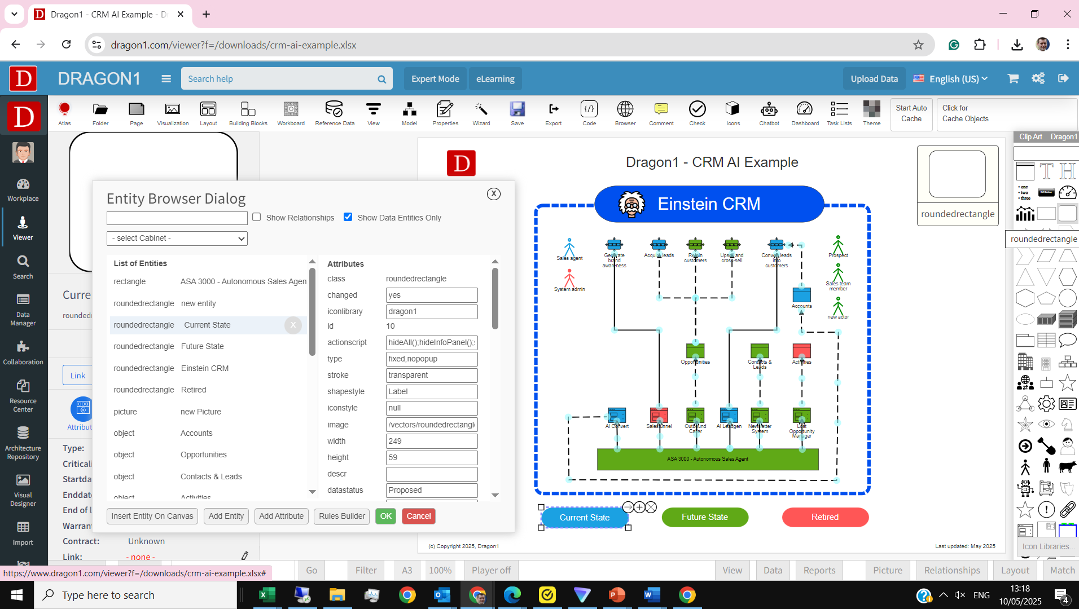Open Collaboration in sidebar
This screenshot has height=609, width=1079.
tap(23, 353)
